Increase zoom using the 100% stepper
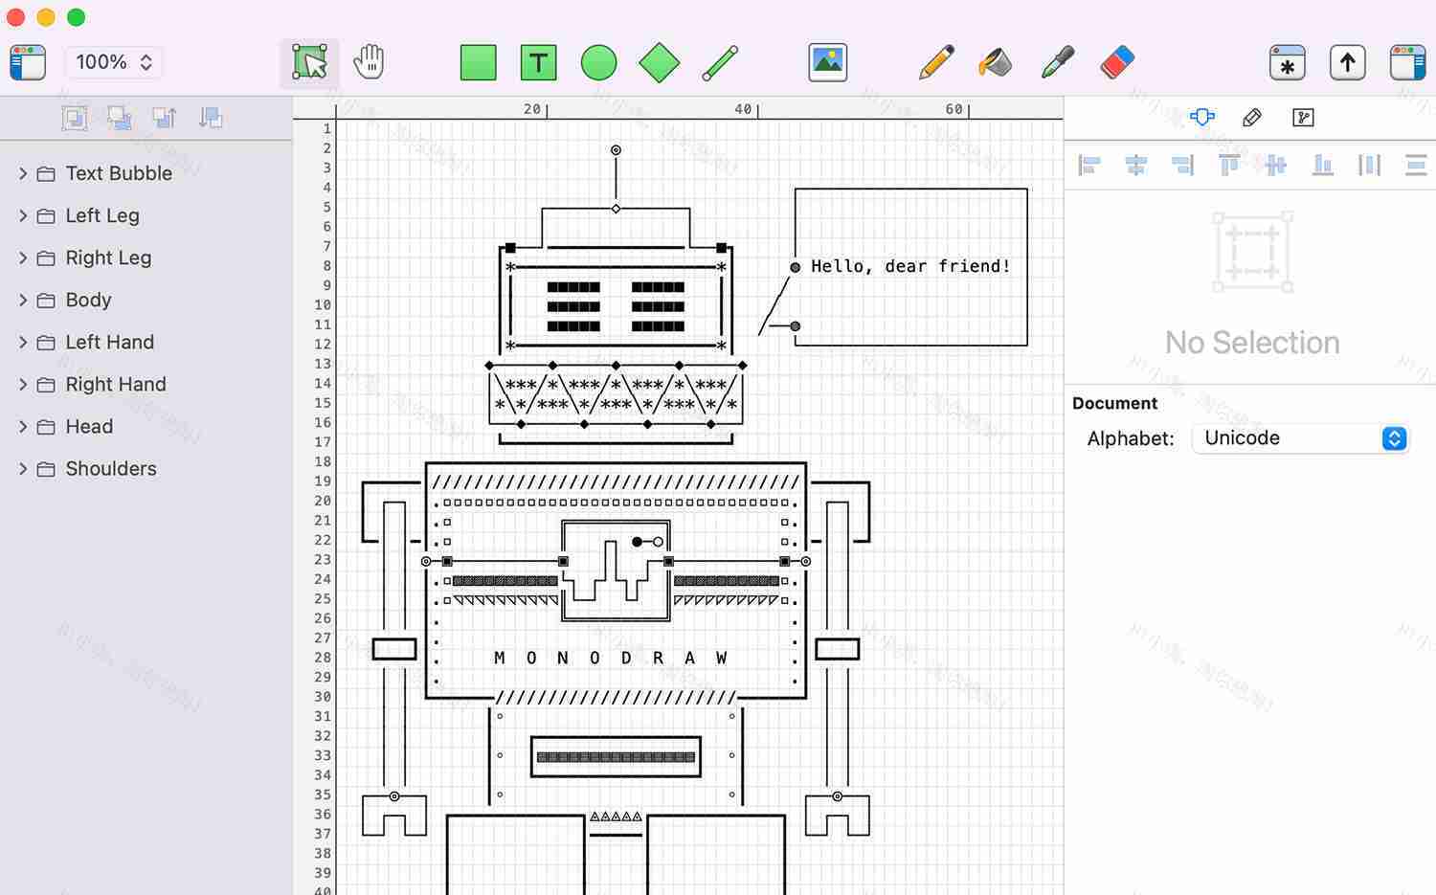This screenshot has width=1436, height=895. 146,56
